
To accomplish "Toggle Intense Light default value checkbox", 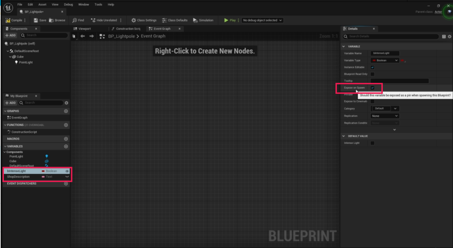I will point(372,143).
